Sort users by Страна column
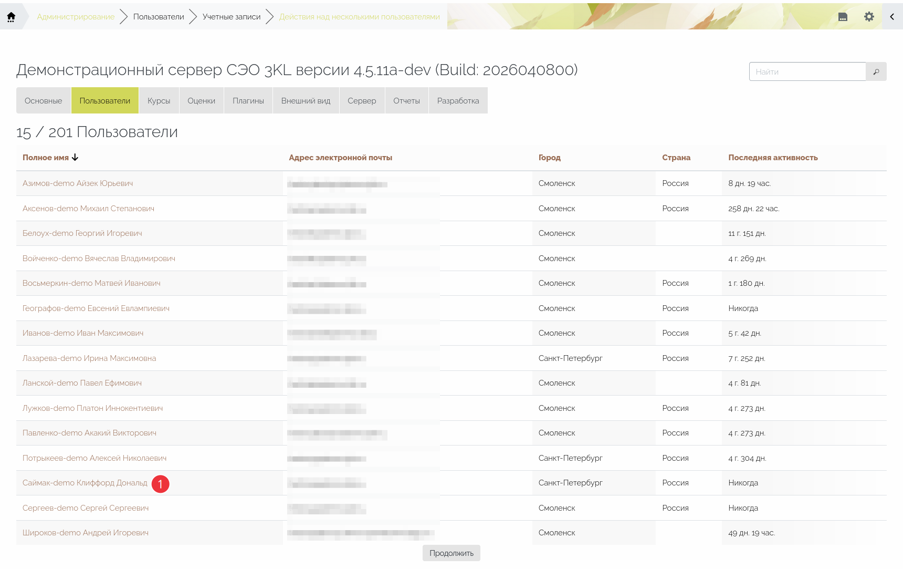 point(676,158)
